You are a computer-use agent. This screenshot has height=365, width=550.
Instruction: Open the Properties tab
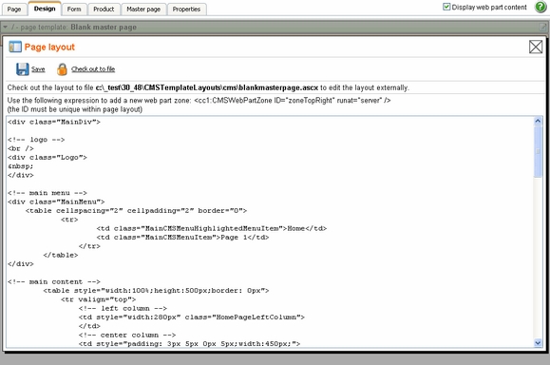click(x=186, y=10)
